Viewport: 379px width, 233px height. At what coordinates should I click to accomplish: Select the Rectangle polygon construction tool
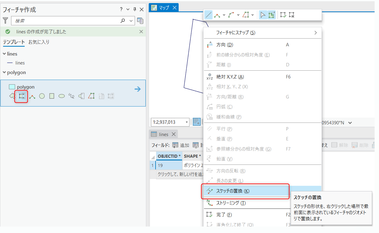(52, 96)
